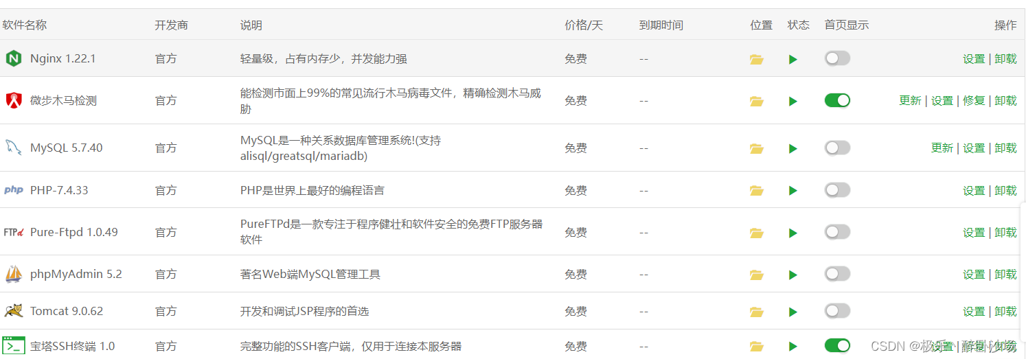The image size is (1026, 359).
Task: Click the 宝塔SSH终端 terminal icon
Action: [14, 346]
